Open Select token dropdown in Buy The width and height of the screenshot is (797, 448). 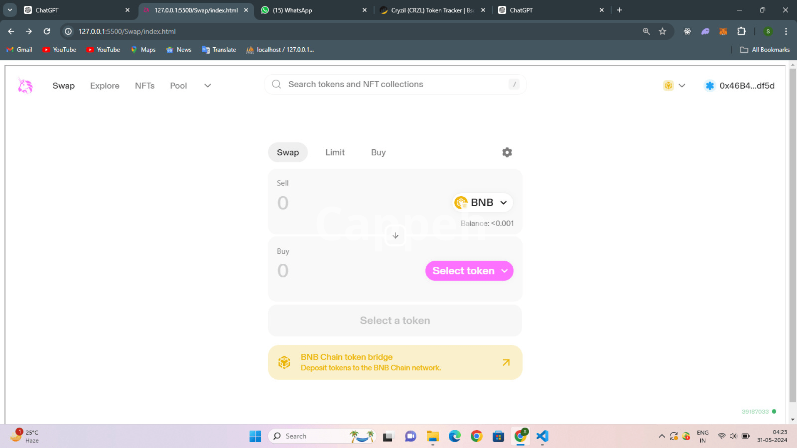point(469,271)
